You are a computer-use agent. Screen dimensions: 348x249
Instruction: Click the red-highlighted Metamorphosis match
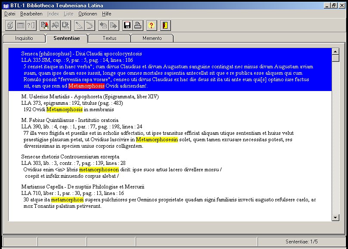click(86, 86)
